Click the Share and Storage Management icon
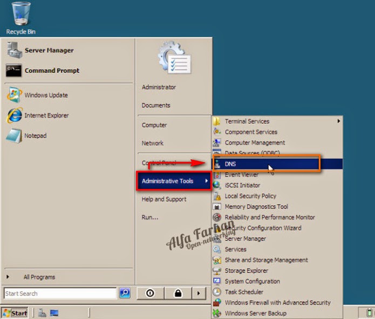 tap(217, 260)
